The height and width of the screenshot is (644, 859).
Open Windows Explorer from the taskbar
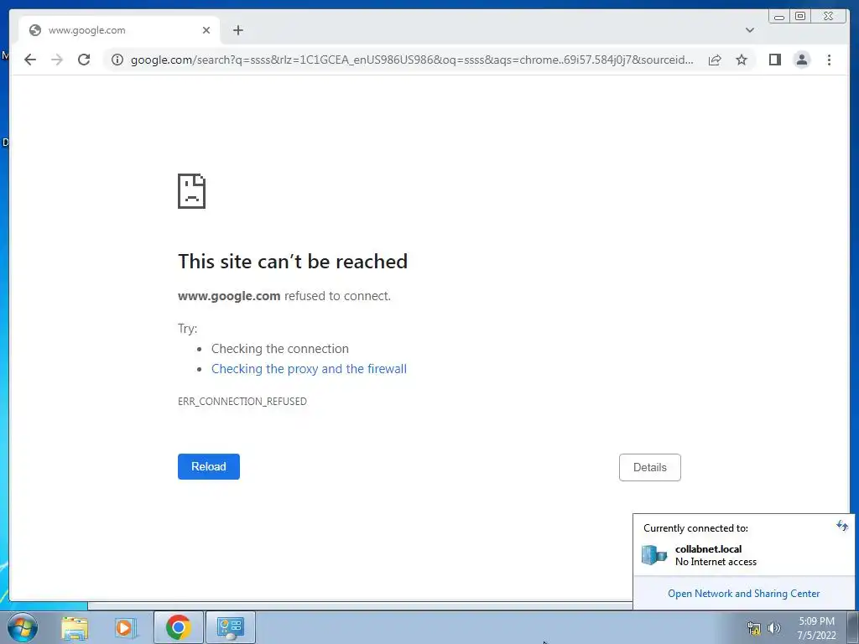[75, 627]
